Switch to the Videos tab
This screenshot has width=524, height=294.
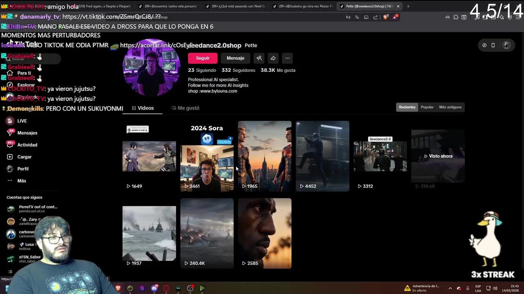[142, 108]
